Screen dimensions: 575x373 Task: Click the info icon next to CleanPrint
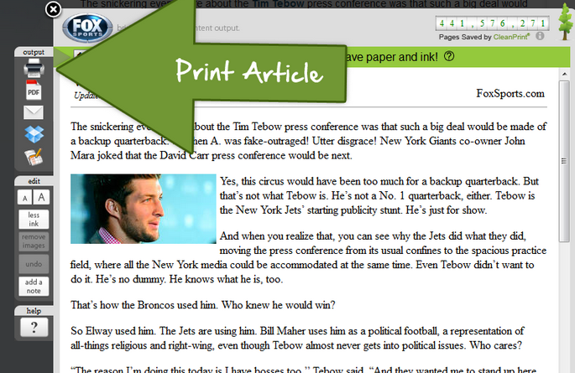[540, 36]
